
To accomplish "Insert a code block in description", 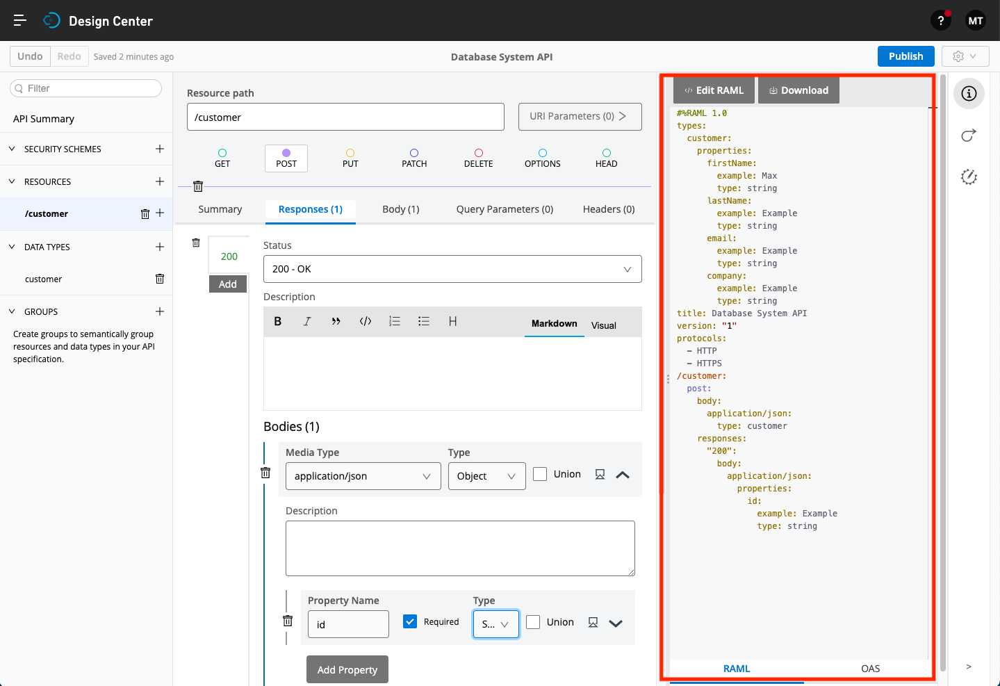I will coord(366,321).
